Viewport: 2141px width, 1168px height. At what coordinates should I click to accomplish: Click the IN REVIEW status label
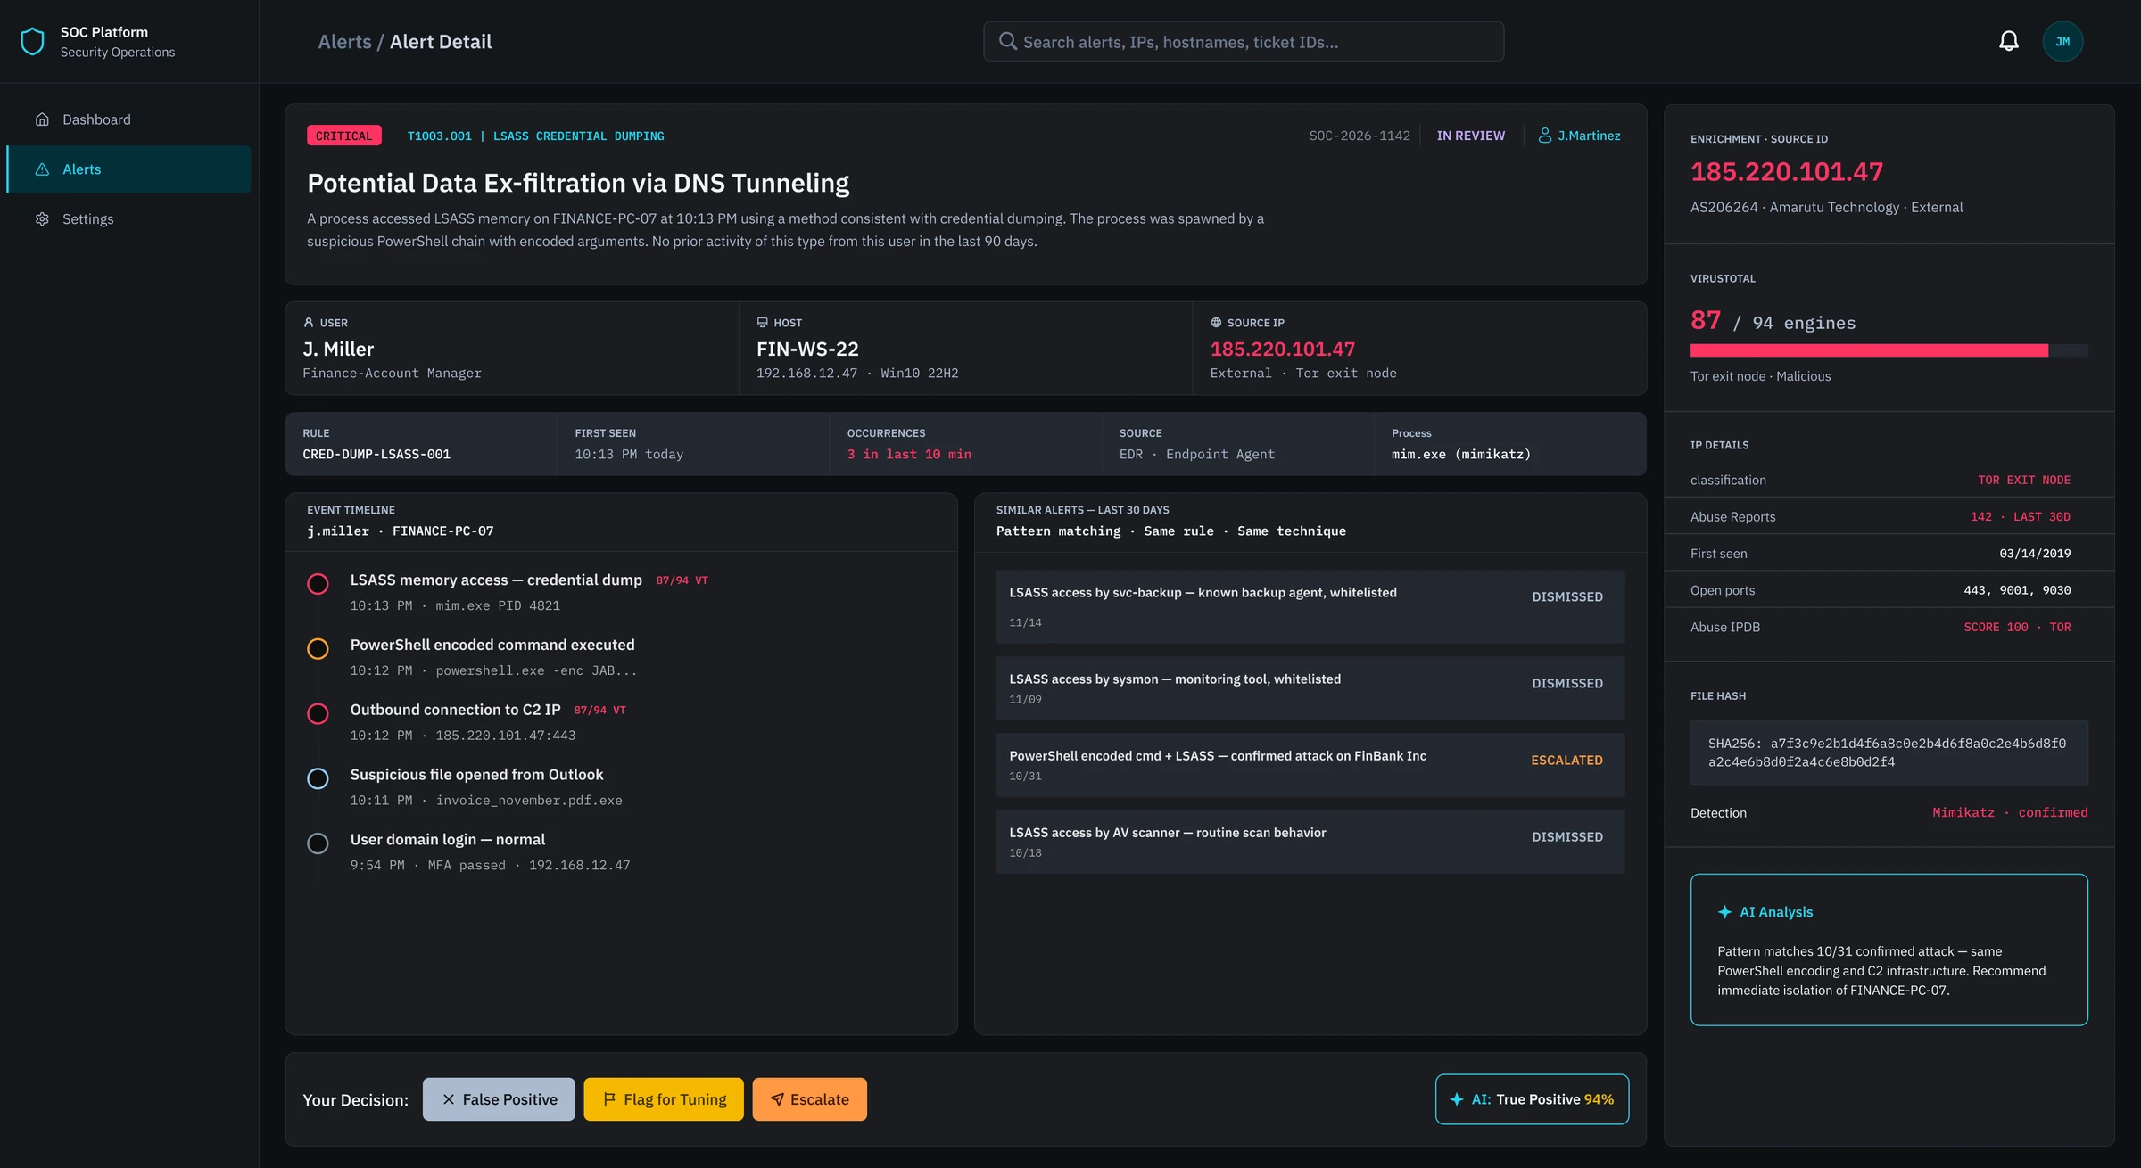(x=1470, y=136)
